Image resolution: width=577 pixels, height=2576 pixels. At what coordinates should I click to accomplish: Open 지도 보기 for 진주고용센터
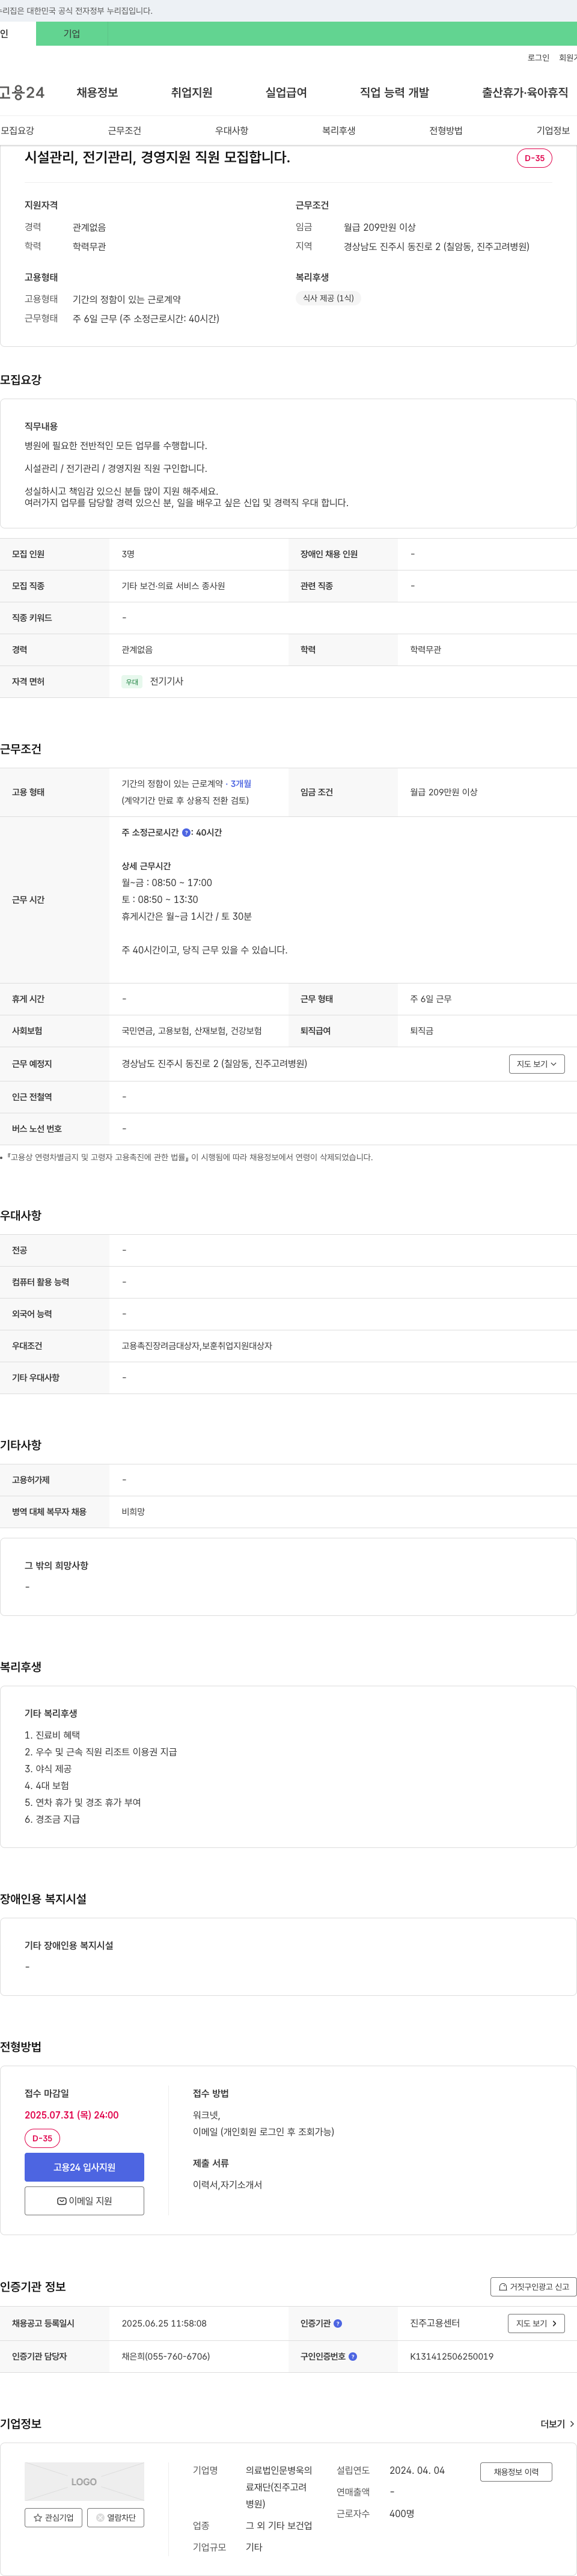536,2323
